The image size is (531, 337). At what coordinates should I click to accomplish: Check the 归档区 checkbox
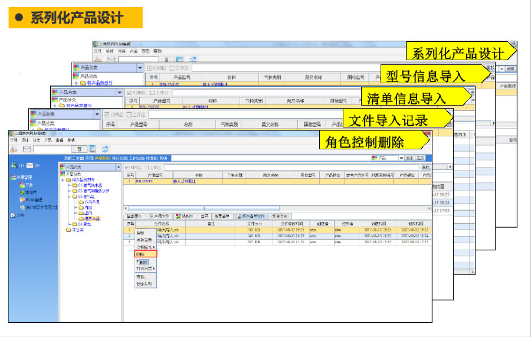click(x=128, y=167)
